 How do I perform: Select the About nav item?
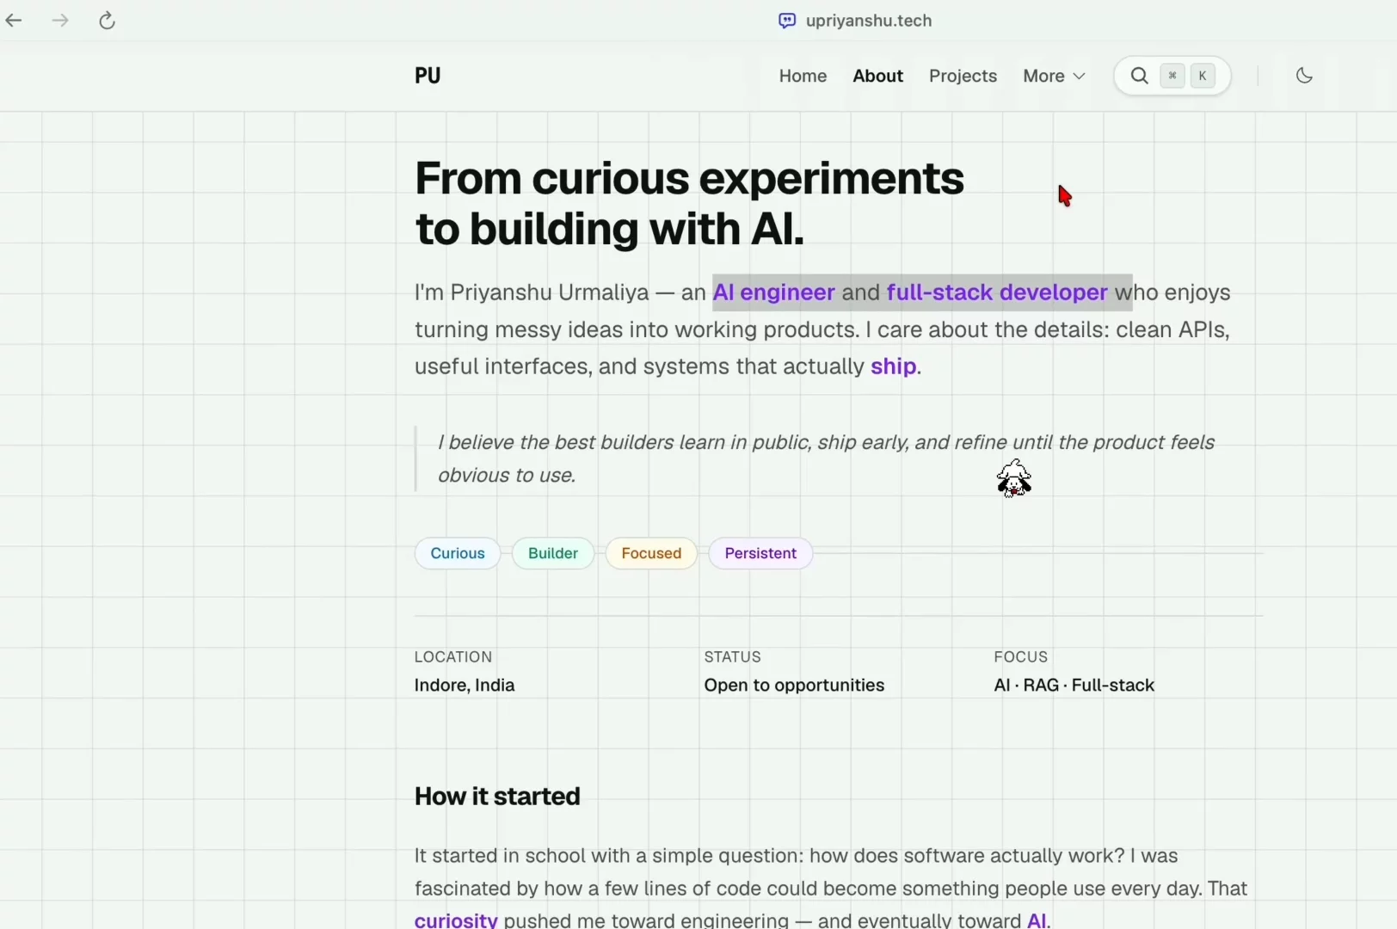click(x=877, y=76)
